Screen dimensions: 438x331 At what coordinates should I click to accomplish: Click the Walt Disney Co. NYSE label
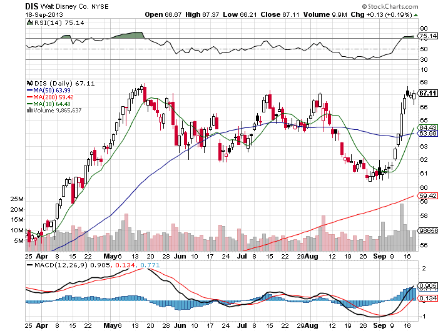[x=74, y=6]
